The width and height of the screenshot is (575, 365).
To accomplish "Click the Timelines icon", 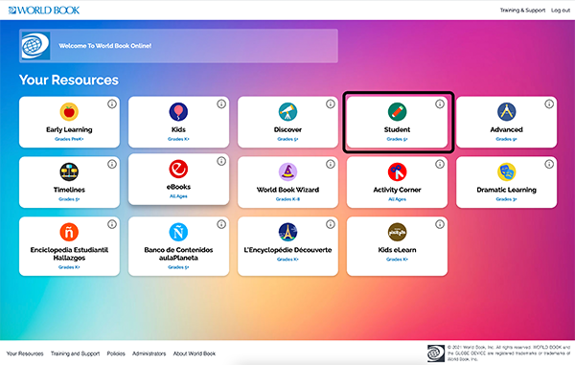I will 69,171.
